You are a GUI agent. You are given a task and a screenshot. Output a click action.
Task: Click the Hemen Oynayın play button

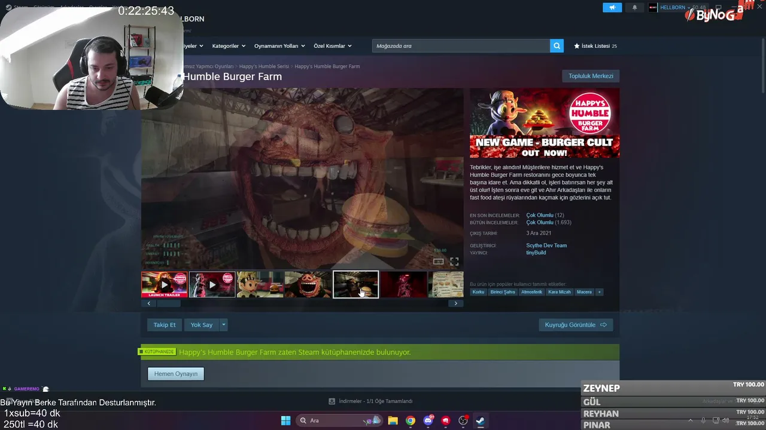(x=176, y=374)
